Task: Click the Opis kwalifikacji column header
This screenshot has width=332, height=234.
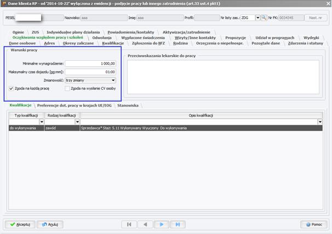Action: tap(201, 115)
